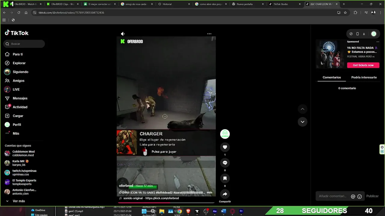Click the download icon in the top-right pill
The image size is (385, 216).
[364, 34]
